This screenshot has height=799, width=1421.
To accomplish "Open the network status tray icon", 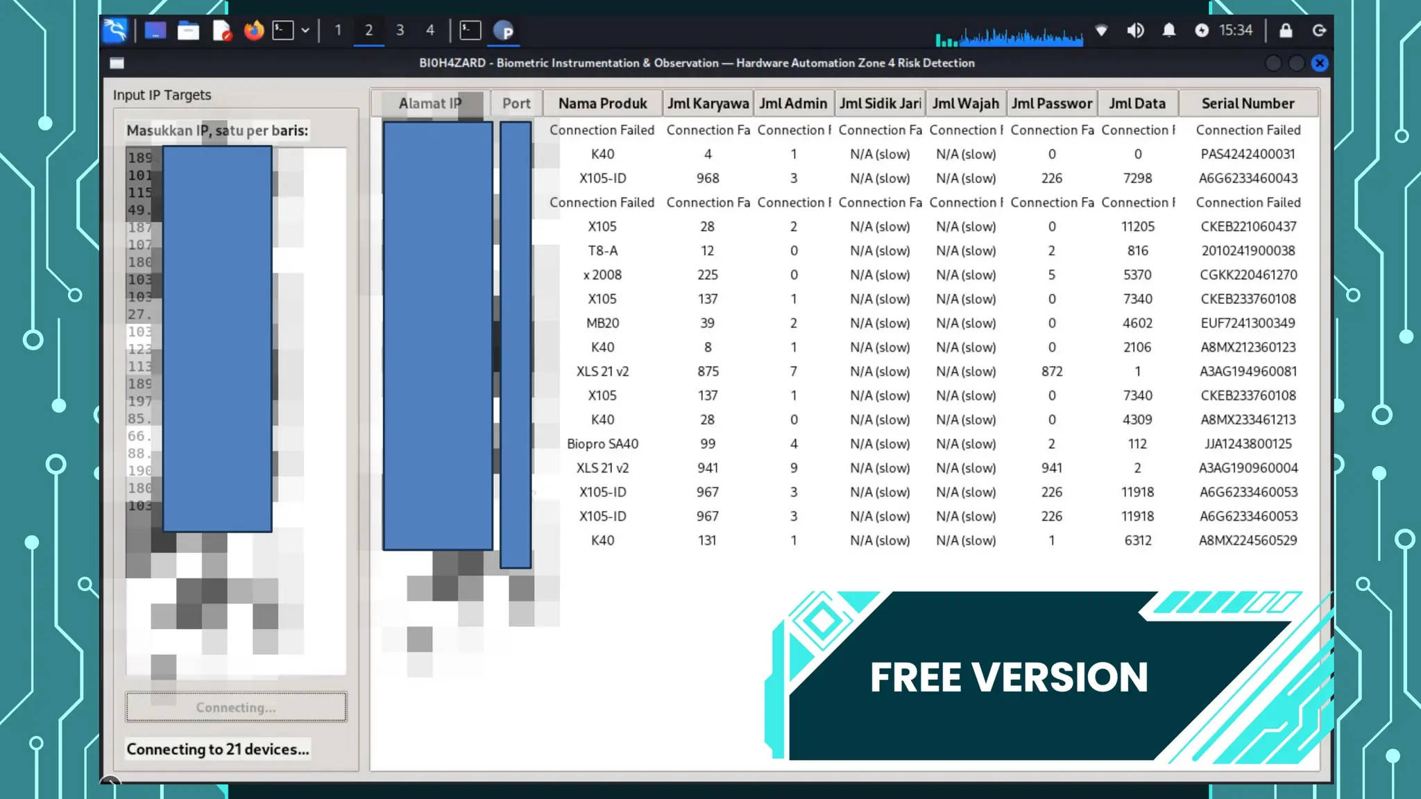I will coord(1101,31).
